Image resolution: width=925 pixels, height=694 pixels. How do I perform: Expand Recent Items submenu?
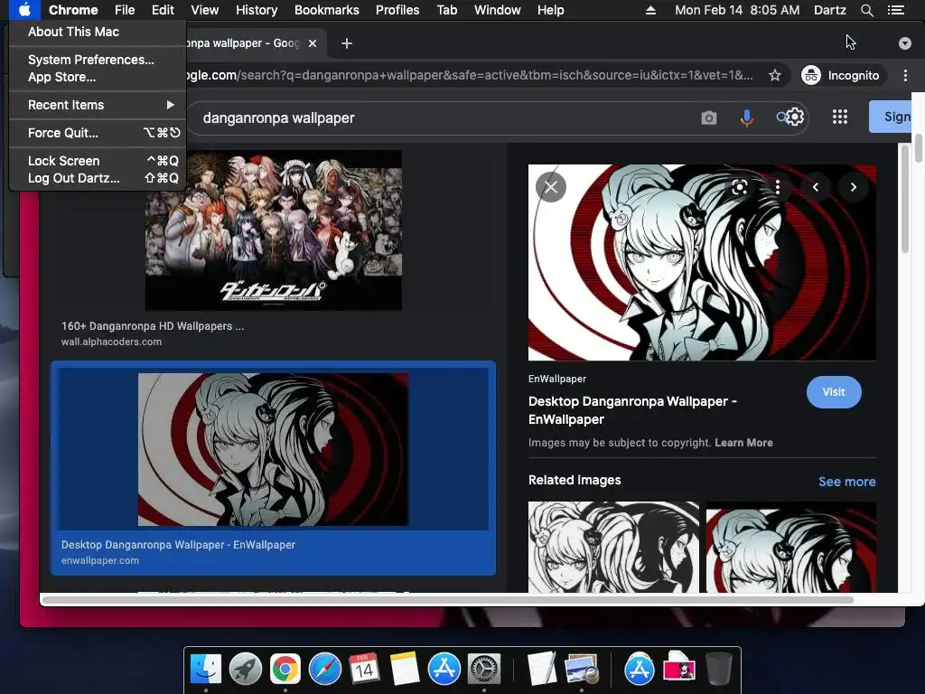pos(98,105)
